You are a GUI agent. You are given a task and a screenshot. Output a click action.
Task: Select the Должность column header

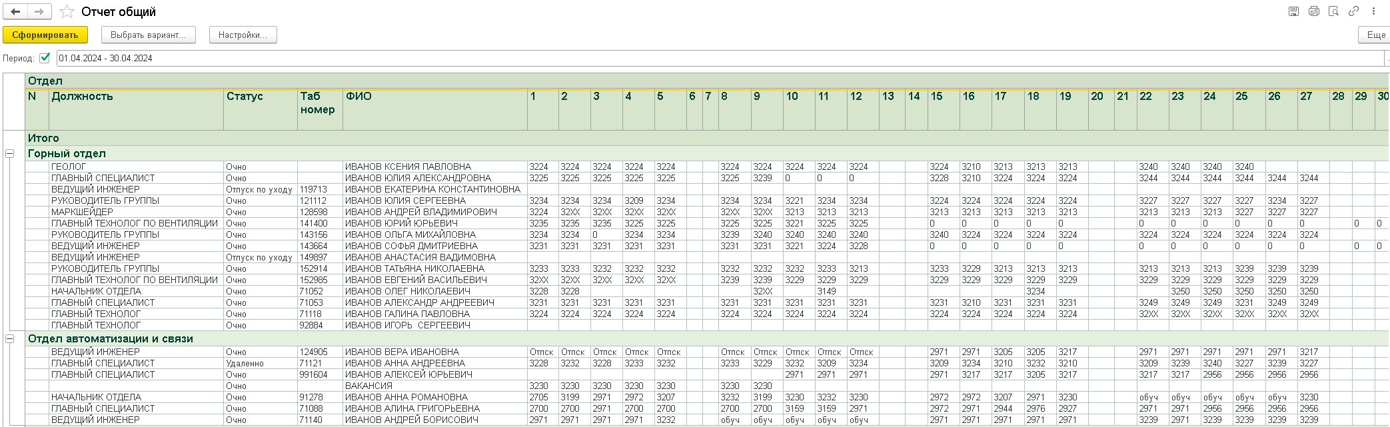[x=82, y=97]
